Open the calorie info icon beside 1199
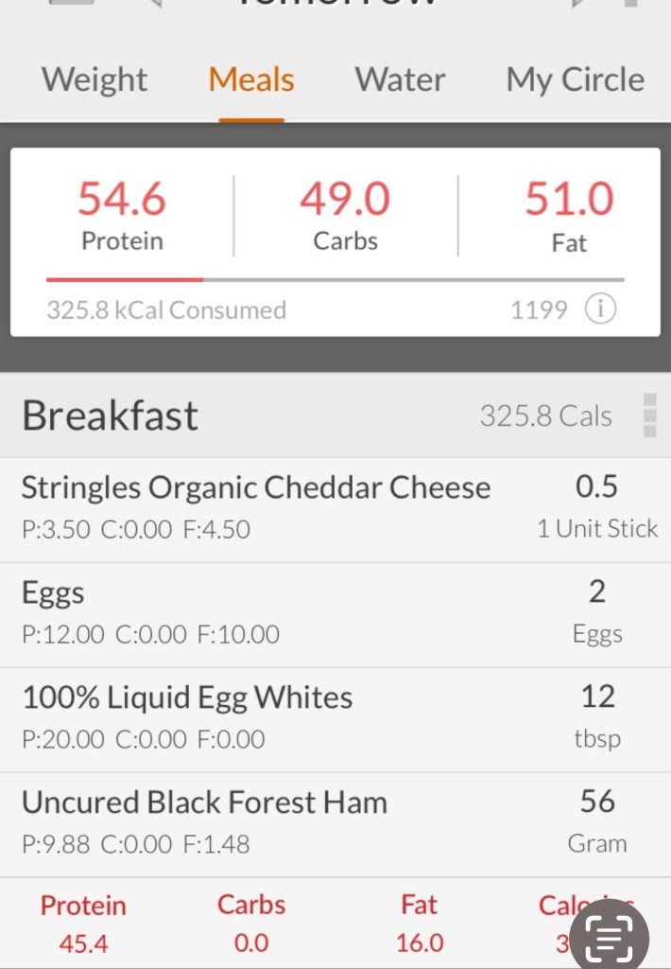Viewport: 671px width, 969px height. pos(600,309)
